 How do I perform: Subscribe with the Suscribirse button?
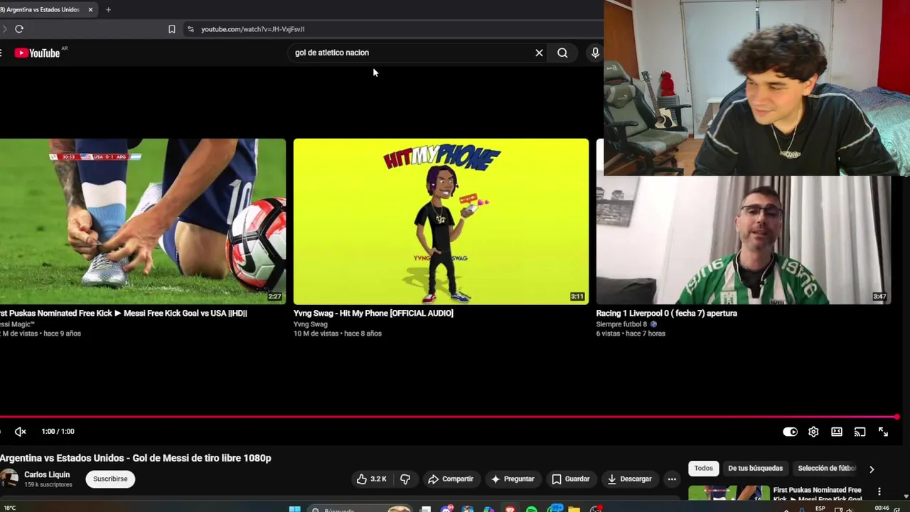tap(110, 479)
